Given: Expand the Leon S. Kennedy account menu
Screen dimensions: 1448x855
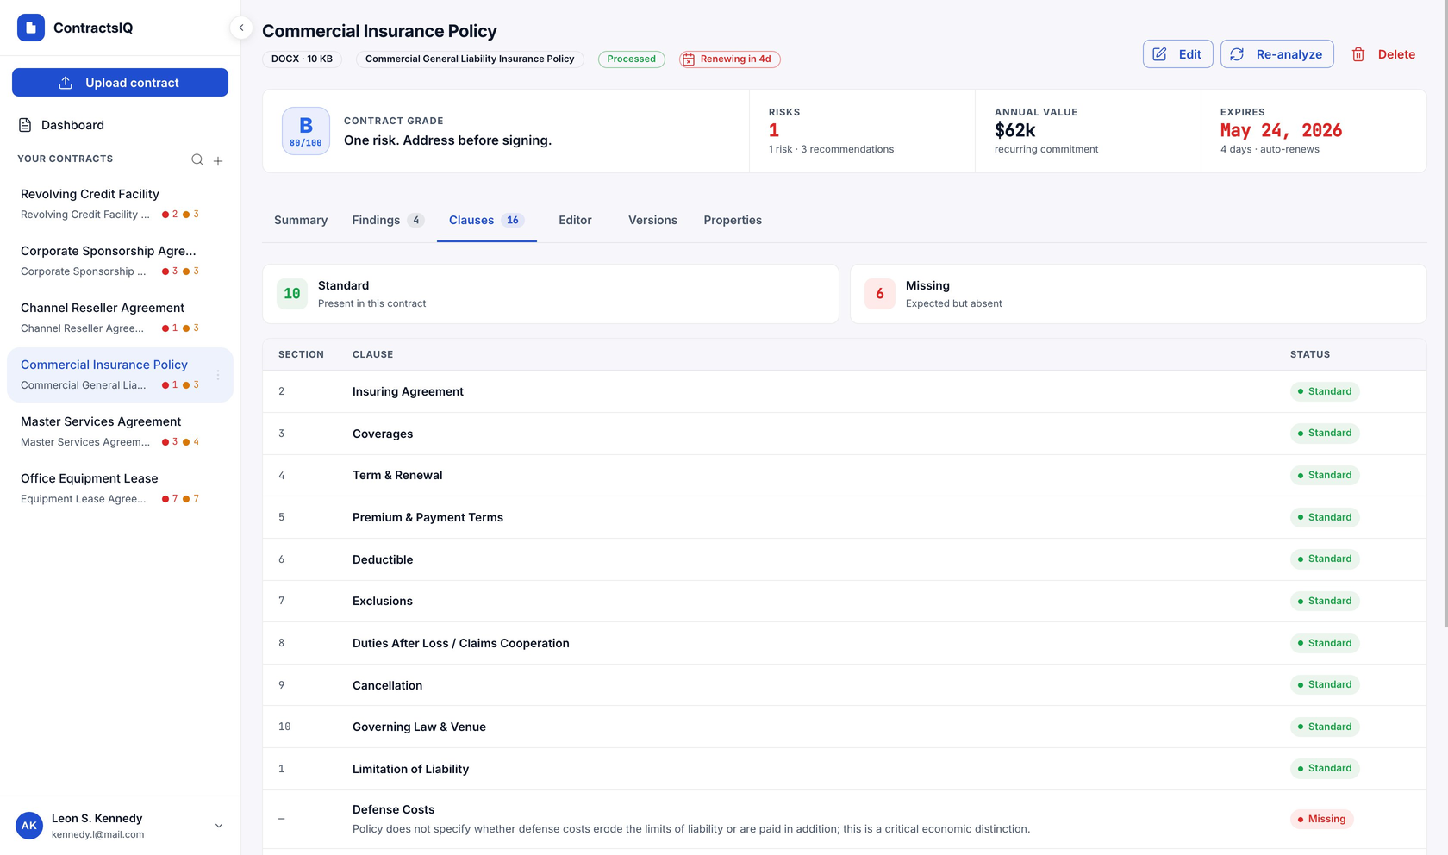Looking at the screenshot, I should click(219, 826).
